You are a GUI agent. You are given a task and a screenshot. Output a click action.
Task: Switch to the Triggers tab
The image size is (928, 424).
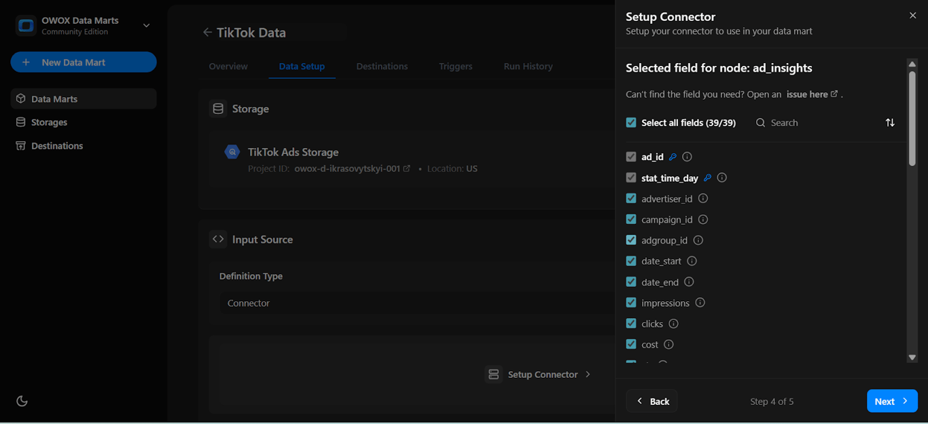coord(456,66)
